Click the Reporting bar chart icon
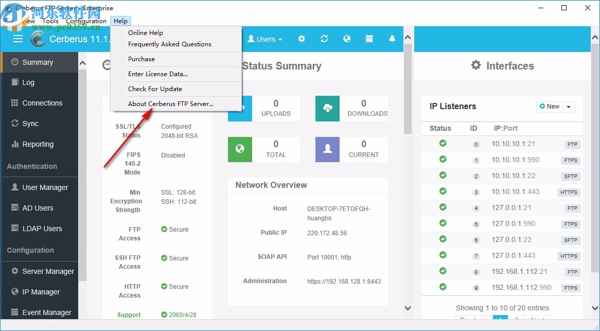Screen dimensions: 600x331 click(x=14, y=144)
